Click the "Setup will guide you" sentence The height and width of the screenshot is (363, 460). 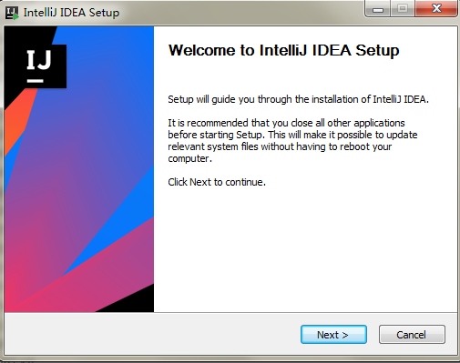point(298,99)
